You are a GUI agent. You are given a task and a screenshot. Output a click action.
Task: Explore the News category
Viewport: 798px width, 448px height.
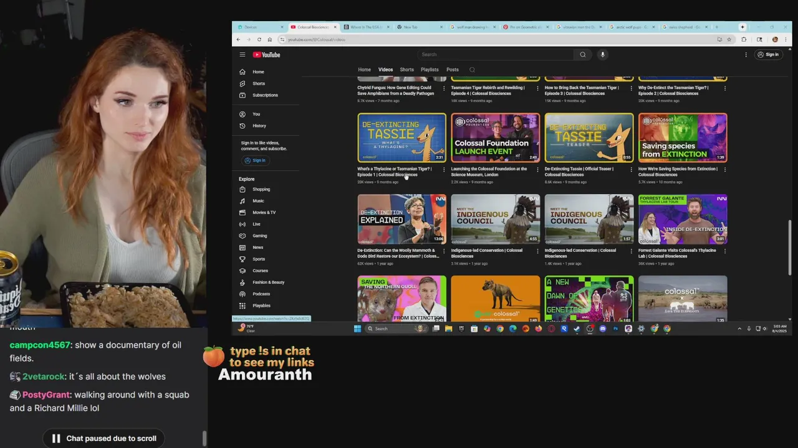(259, 248)
